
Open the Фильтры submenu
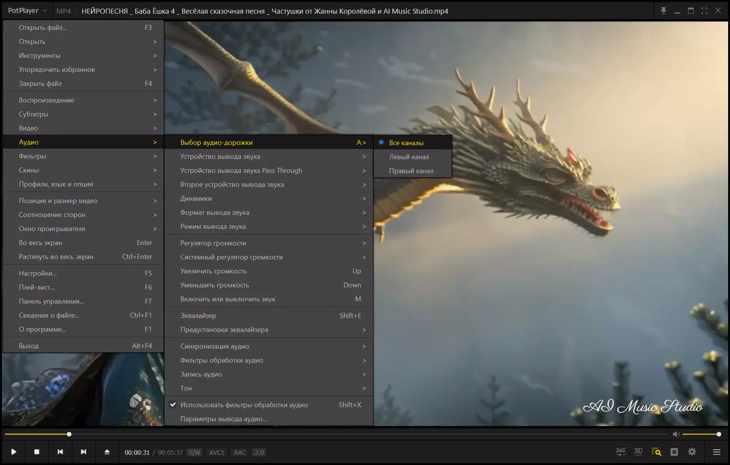click(x=83, y=156)
